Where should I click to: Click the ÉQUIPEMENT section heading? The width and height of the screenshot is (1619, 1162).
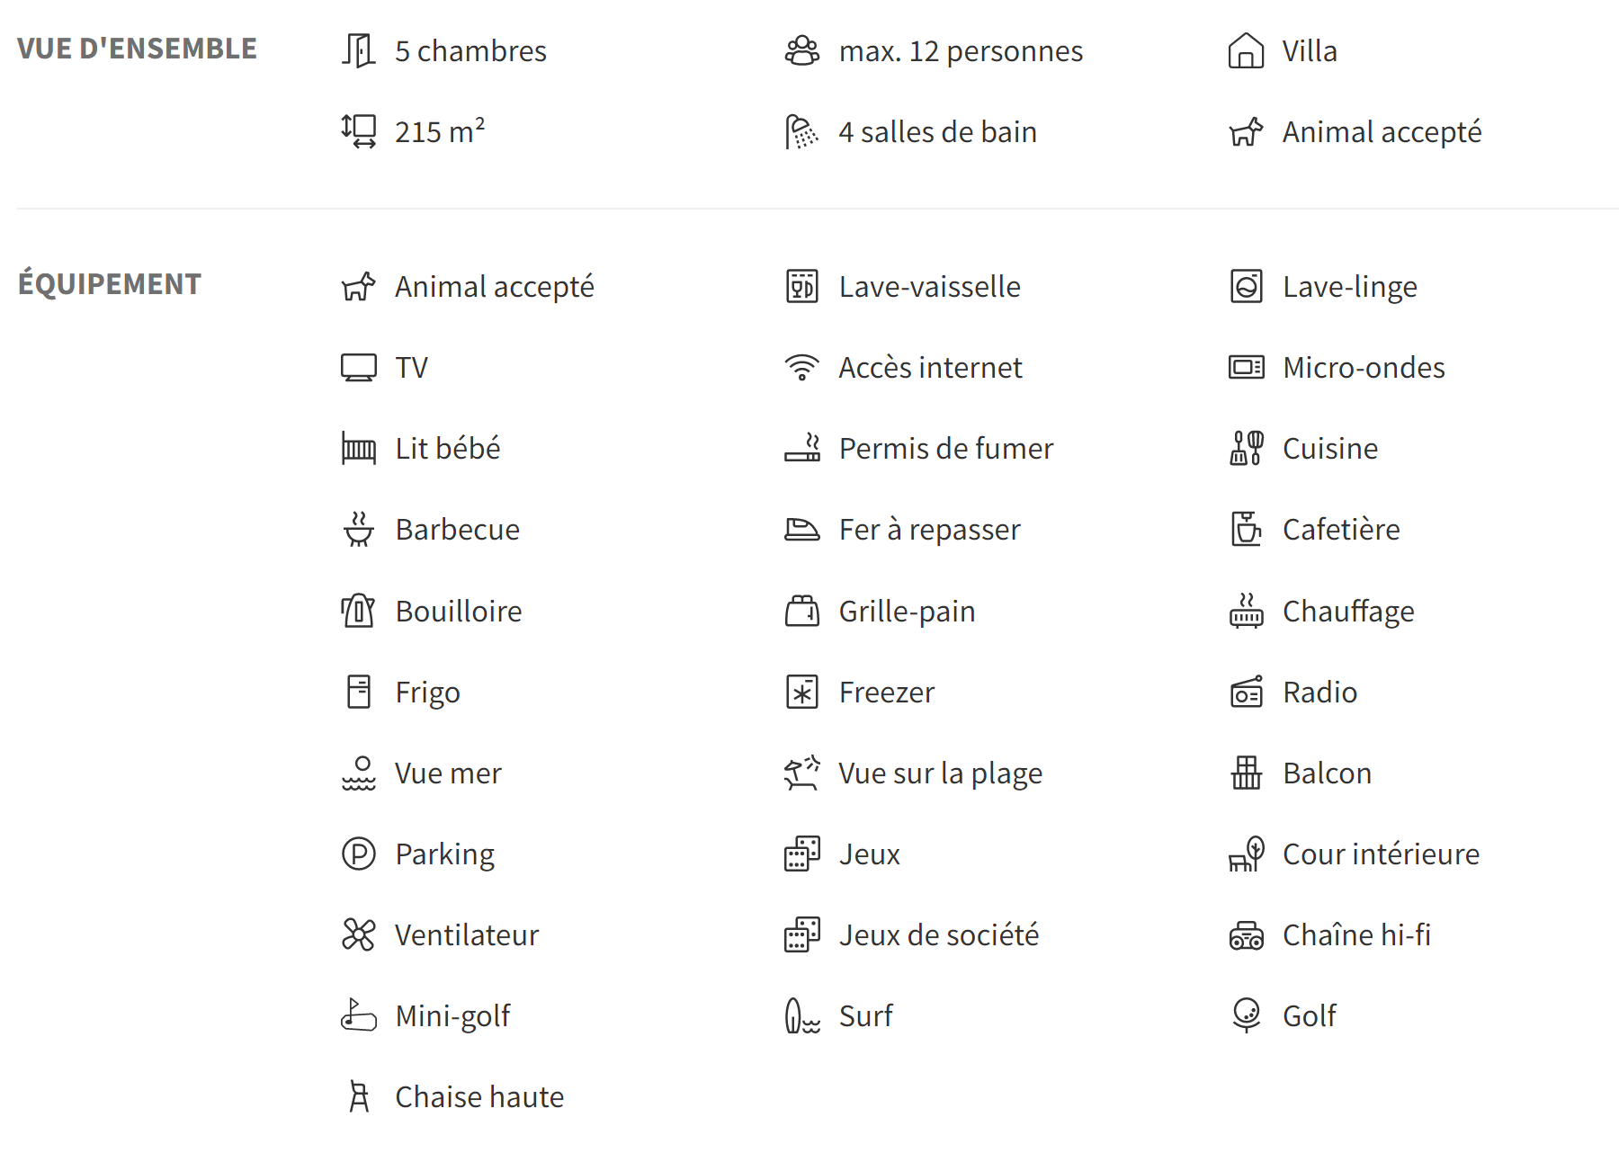click(x=110, y=283)
